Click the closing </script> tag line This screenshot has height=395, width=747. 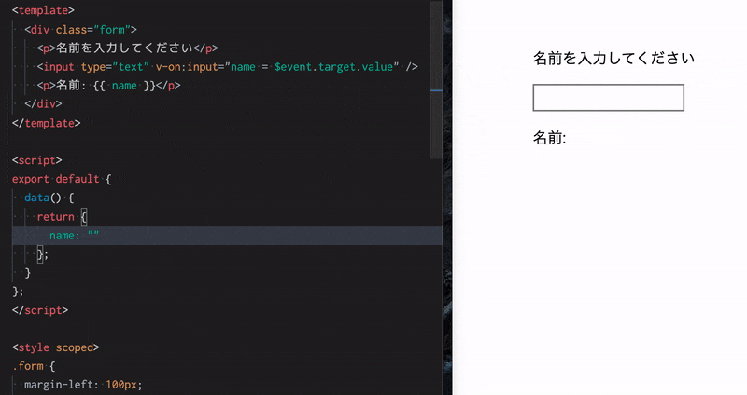click(40, 310)
